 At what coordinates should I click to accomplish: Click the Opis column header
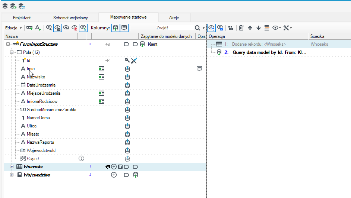pos(201,36)
